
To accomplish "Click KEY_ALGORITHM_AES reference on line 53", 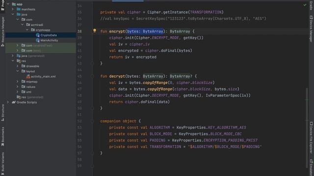I will pyautogui.click(x=227, y=128).
